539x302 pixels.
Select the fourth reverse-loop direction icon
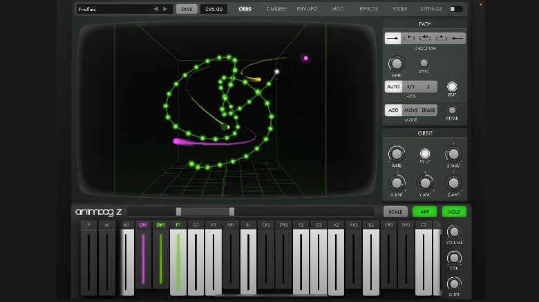click(x=441, y=38)
